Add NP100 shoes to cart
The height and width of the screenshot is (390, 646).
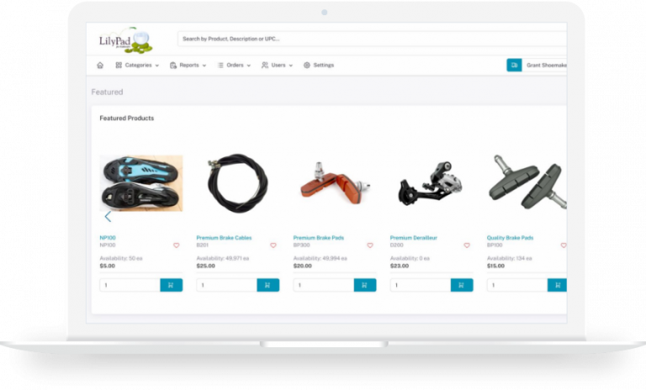[171, 285]
